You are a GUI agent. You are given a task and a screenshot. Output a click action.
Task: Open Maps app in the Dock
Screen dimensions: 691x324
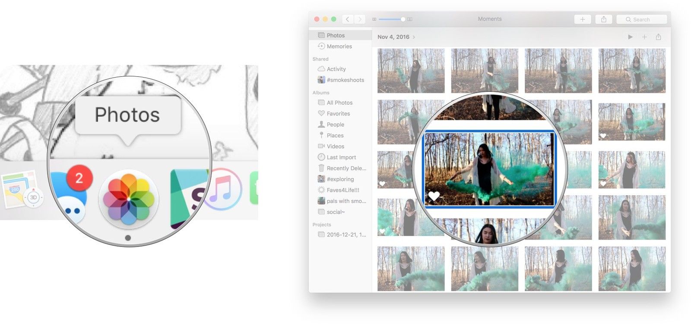click(x=20, y=190)
